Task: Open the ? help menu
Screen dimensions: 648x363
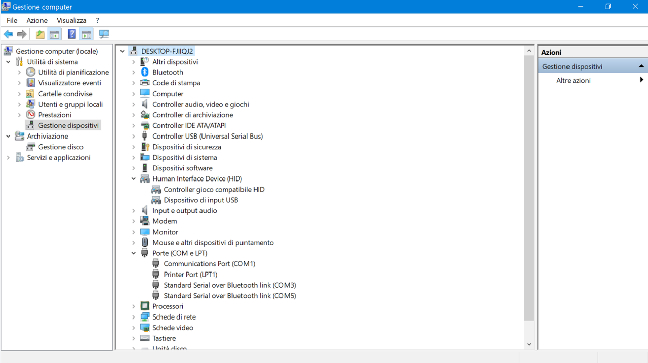Action: (97, 20)
